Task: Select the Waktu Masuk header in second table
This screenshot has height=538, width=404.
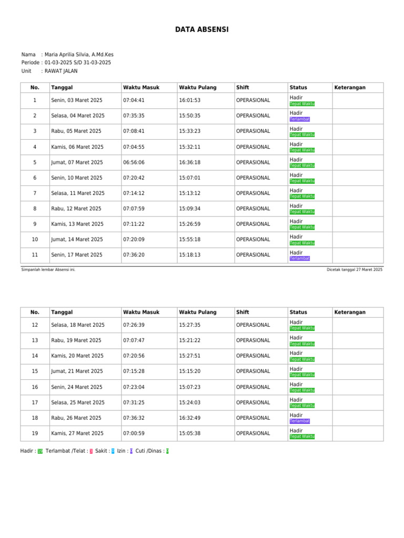Action: pos(141,312)
